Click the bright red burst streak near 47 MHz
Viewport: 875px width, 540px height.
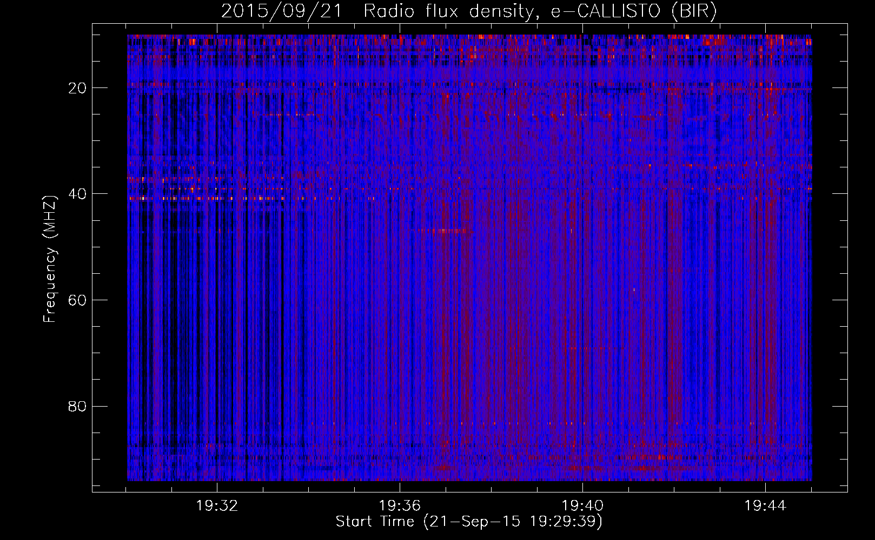[x=446, y=231]
